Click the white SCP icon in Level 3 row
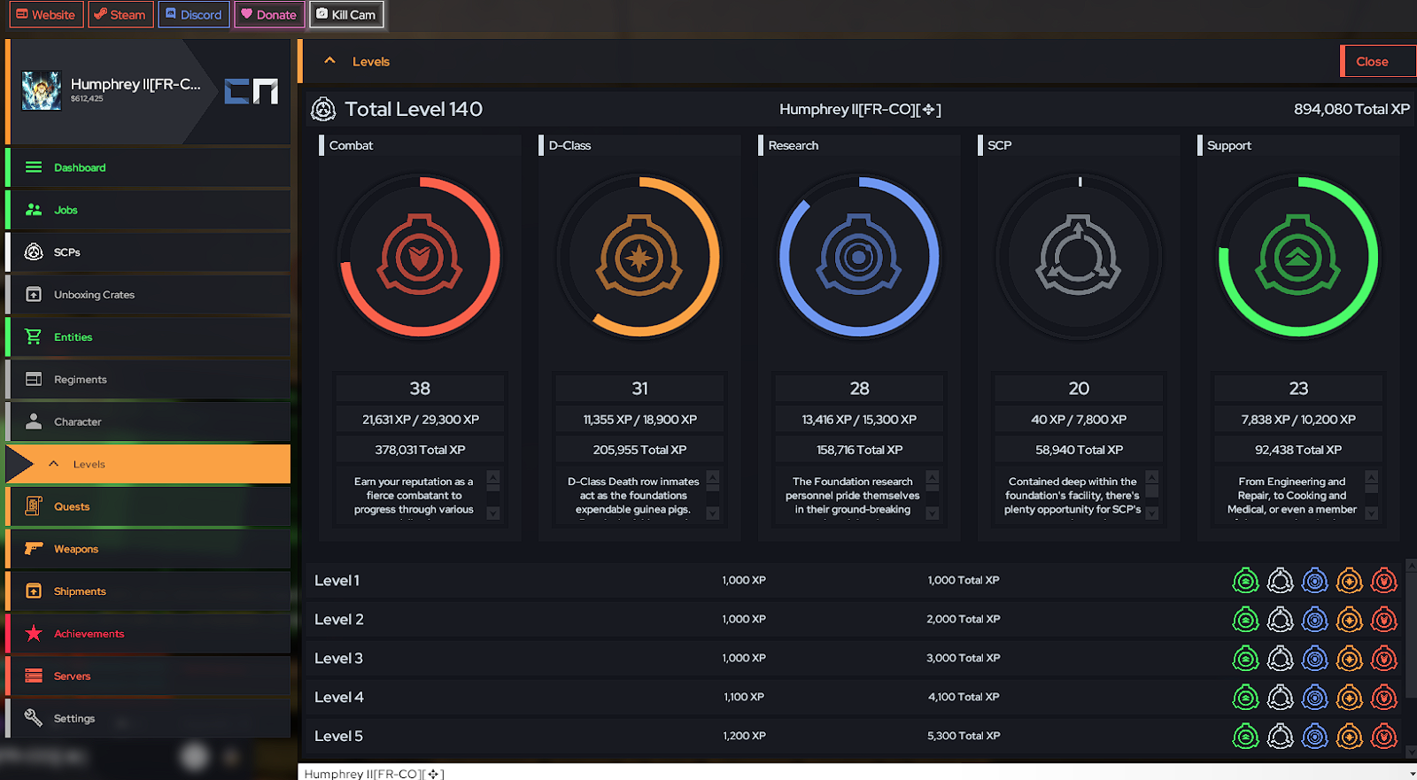Screen dimensions: 1417x780 pos(1281,659)
